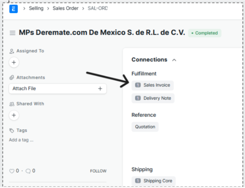Open the Quotation reference link
This screenshot has width=245, height=188.
(145, 127)
